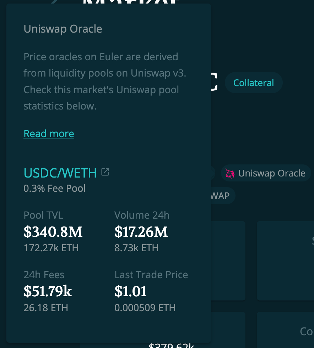Select the $1.01 last trade price
The height and width of the screenshot is (348, 314).
[x=130, y=291]
